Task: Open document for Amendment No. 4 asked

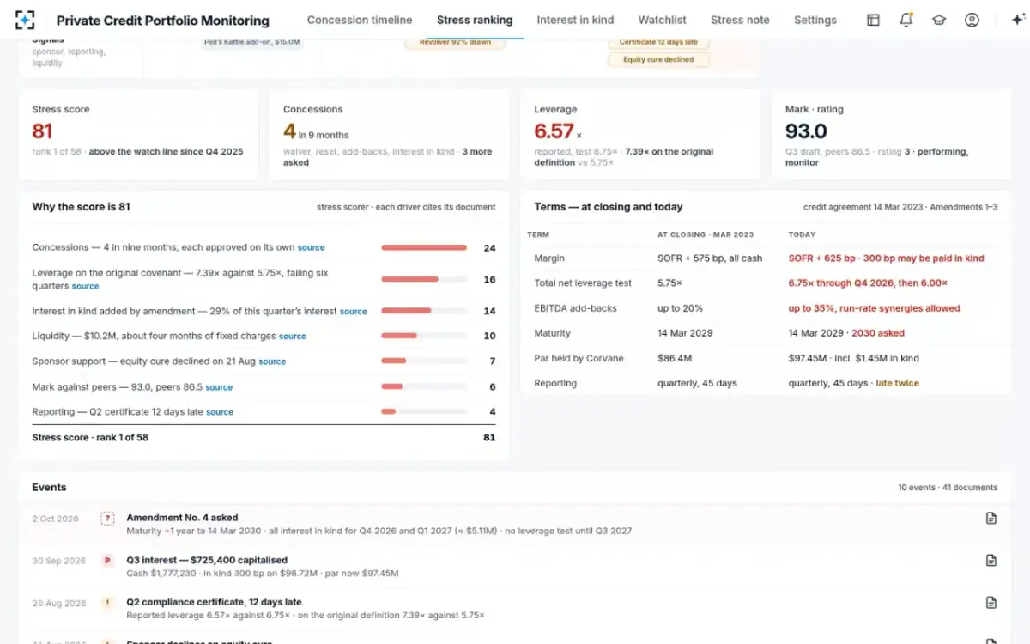Action: coord(991,518)
